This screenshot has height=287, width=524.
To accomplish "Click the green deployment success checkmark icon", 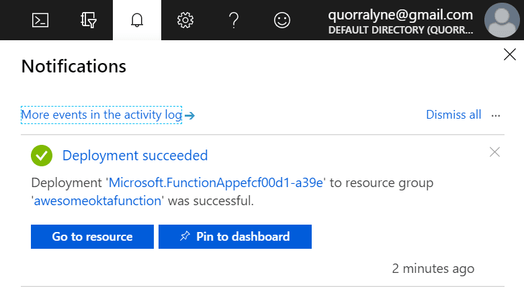I will (42, 156).
